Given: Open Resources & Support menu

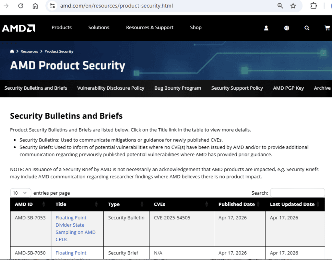Looking at the screenshot, I should point(150,28).
